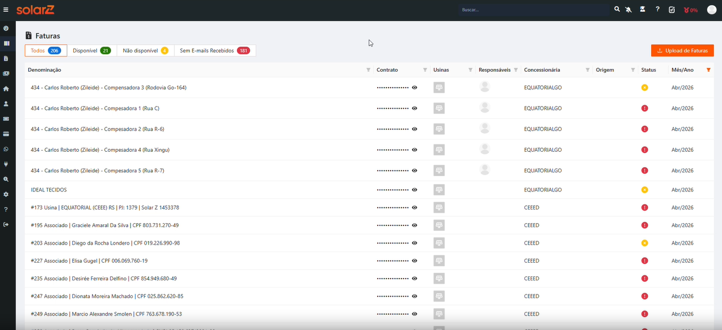Open the Concessionária column filter
Image resolution: width=722 pixels, height=330 pixels.
pos(588,70)
